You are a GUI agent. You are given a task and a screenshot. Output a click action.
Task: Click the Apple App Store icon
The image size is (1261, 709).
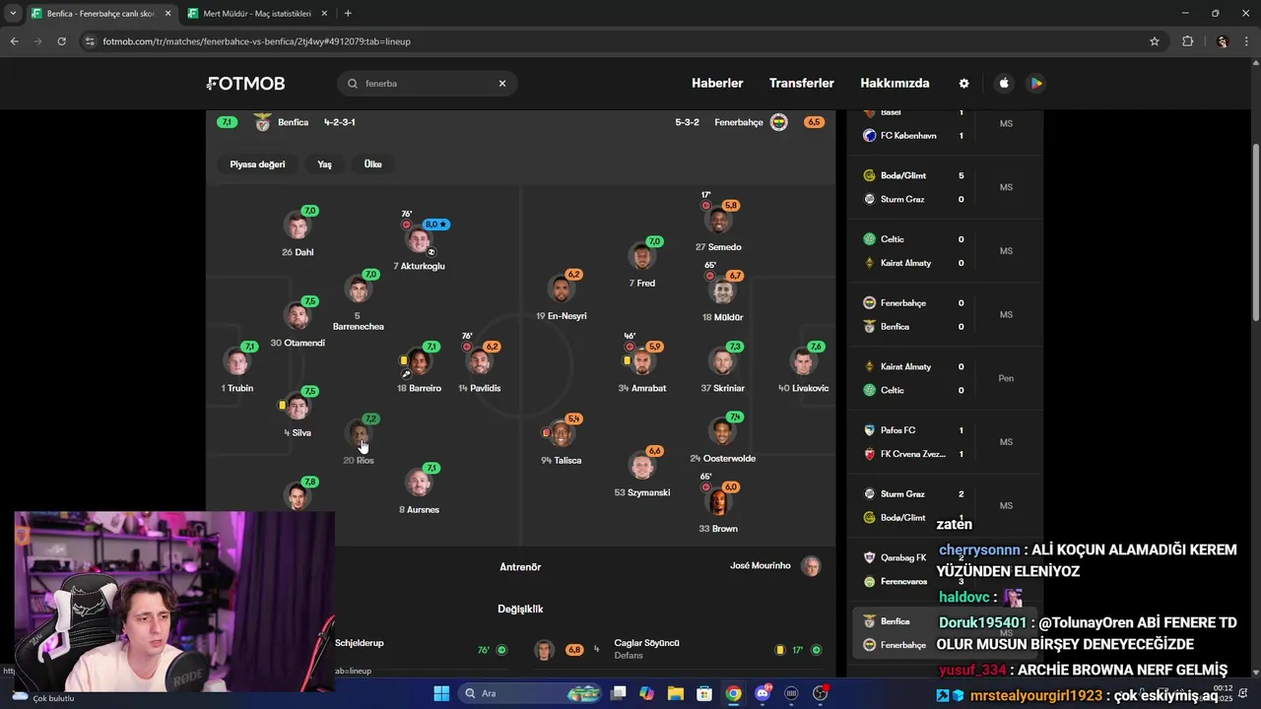[x=1004, y=84]
